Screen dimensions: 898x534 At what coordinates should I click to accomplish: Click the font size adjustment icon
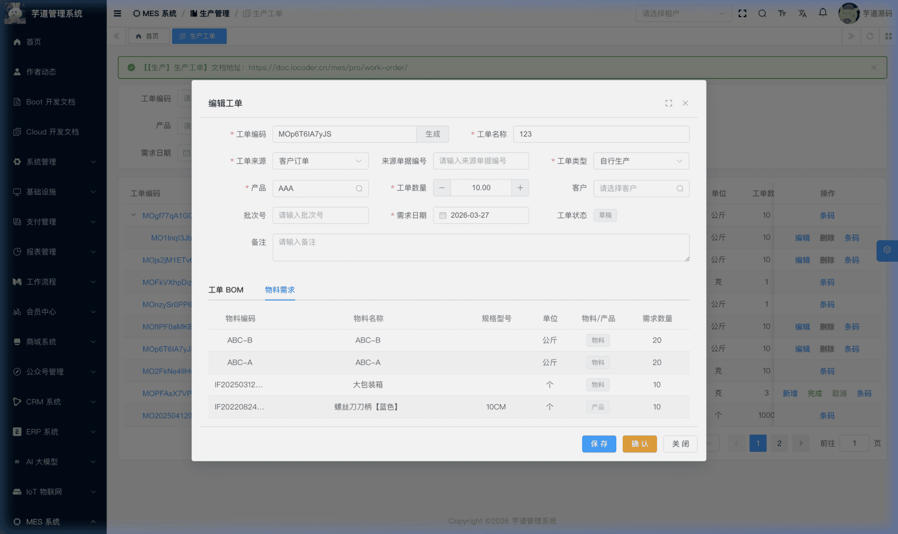pyautogui.click(x=782, y=13)
